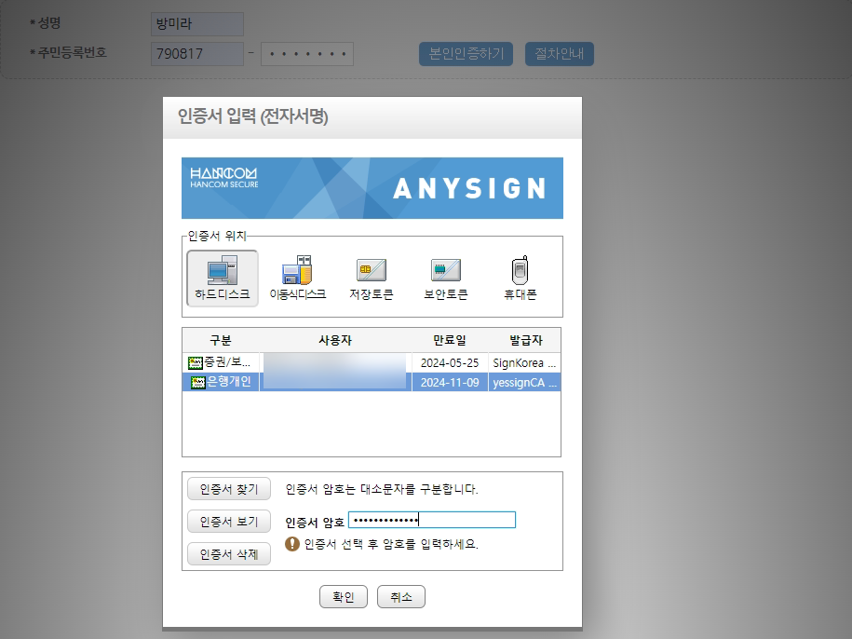Click the 증권/보... certificate icon
852x639 pixels.
tap(195, 362)
